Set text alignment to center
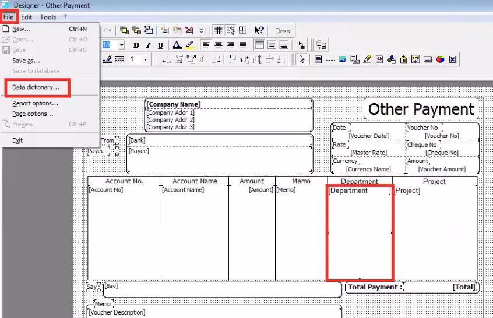 click(218, 45)
